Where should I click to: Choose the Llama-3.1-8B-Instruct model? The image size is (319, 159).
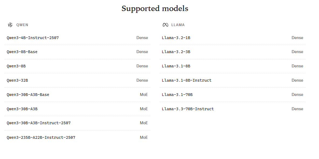click(186, 80)
